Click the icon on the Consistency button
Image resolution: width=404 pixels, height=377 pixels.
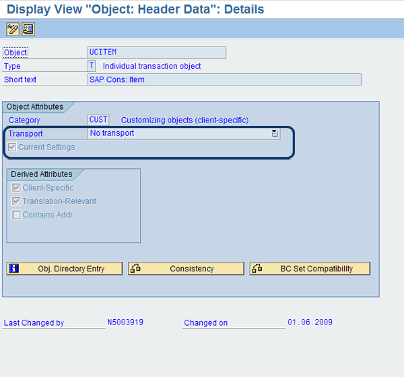click(135, 268)
